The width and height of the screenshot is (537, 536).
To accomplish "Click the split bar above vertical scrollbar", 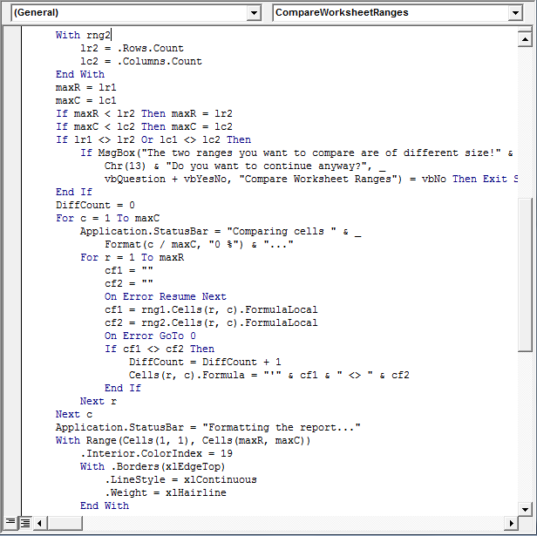I will click(523, 29).
